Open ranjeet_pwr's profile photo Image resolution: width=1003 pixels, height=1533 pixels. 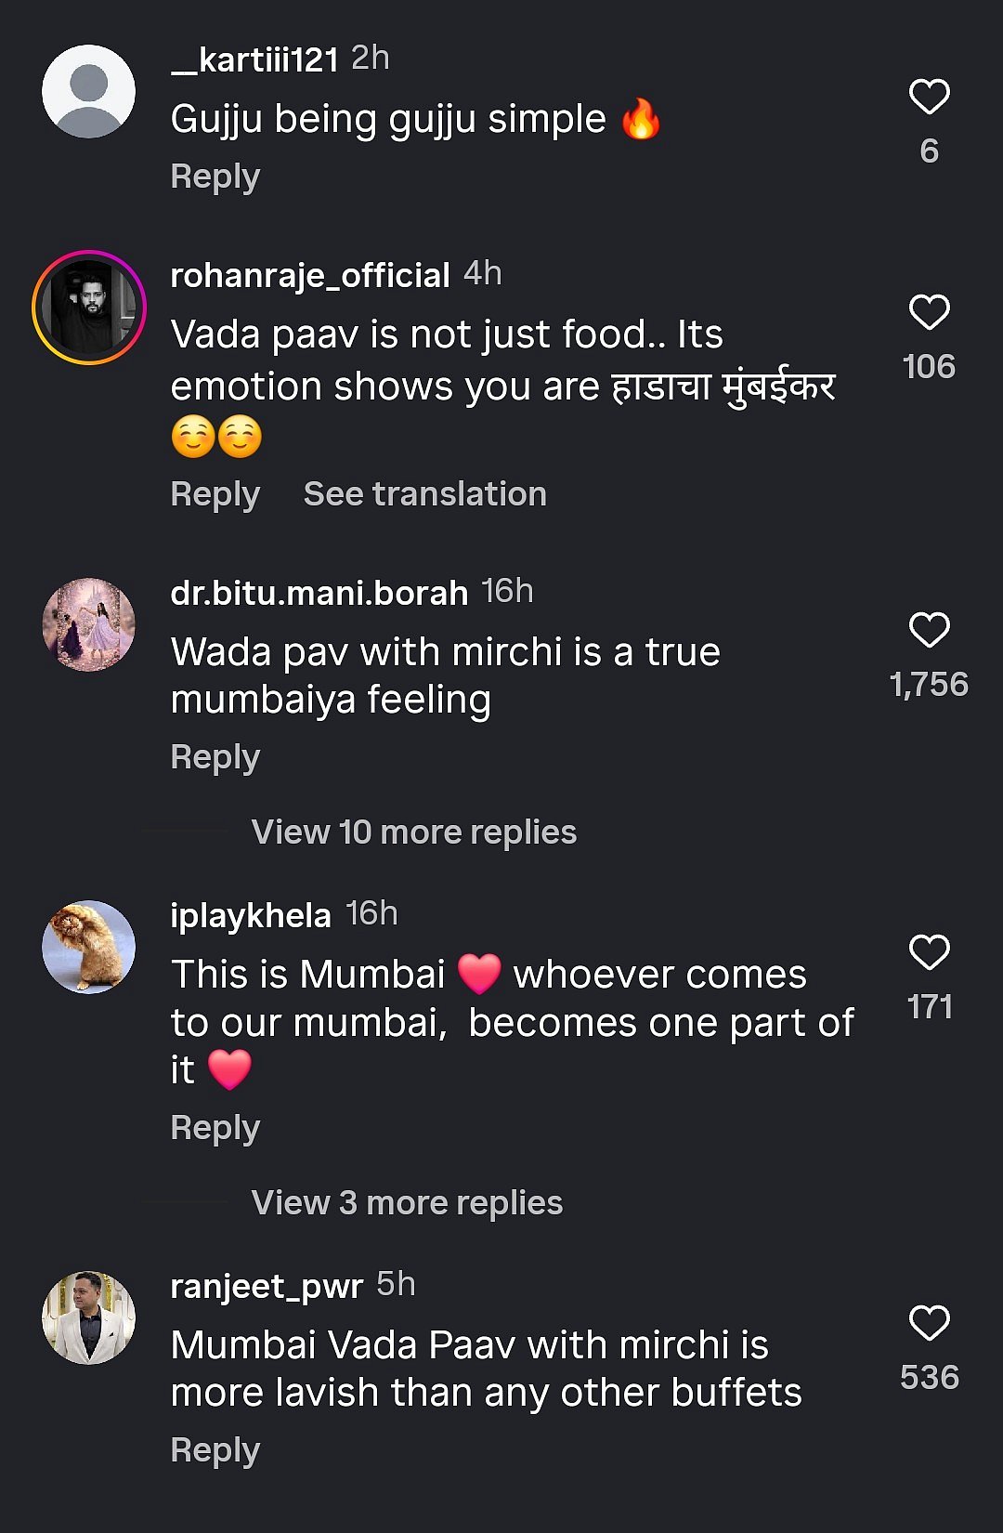point(89,1317)
